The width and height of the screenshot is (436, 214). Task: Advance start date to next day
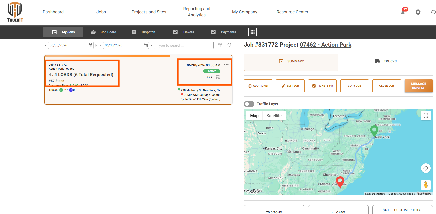click(96, 45)
